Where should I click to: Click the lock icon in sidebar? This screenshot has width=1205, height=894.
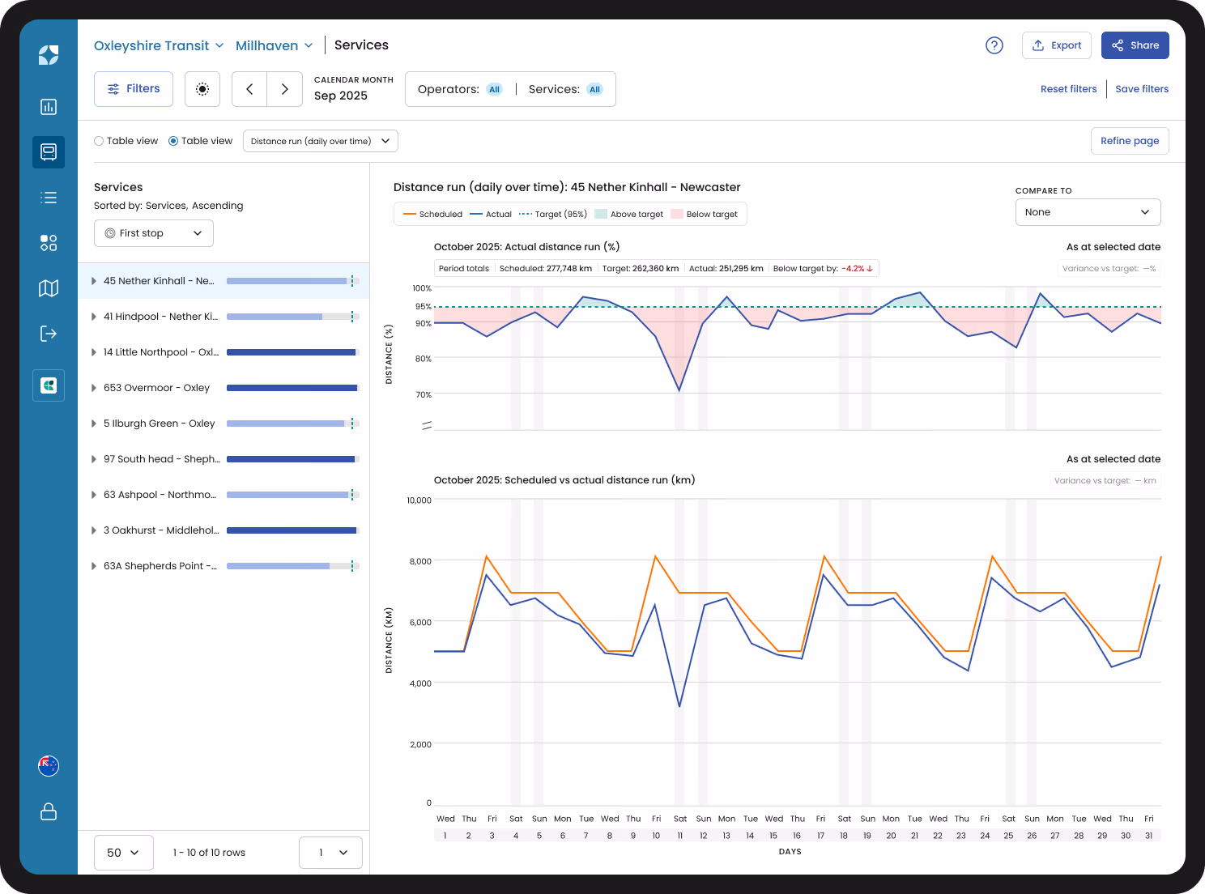[x=49, y=811]
